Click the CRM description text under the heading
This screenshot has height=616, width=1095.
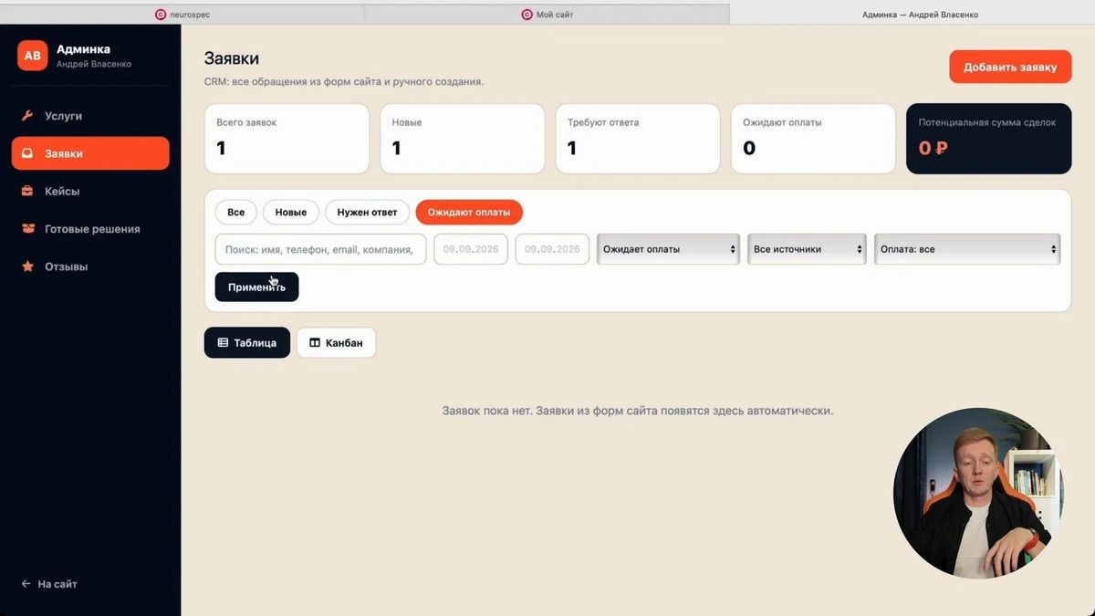coord(344,82)
